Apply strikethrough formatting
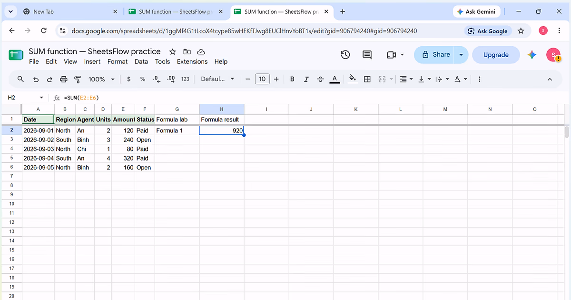The height and width of the screenshot is (300, 571). click(320, 79)
